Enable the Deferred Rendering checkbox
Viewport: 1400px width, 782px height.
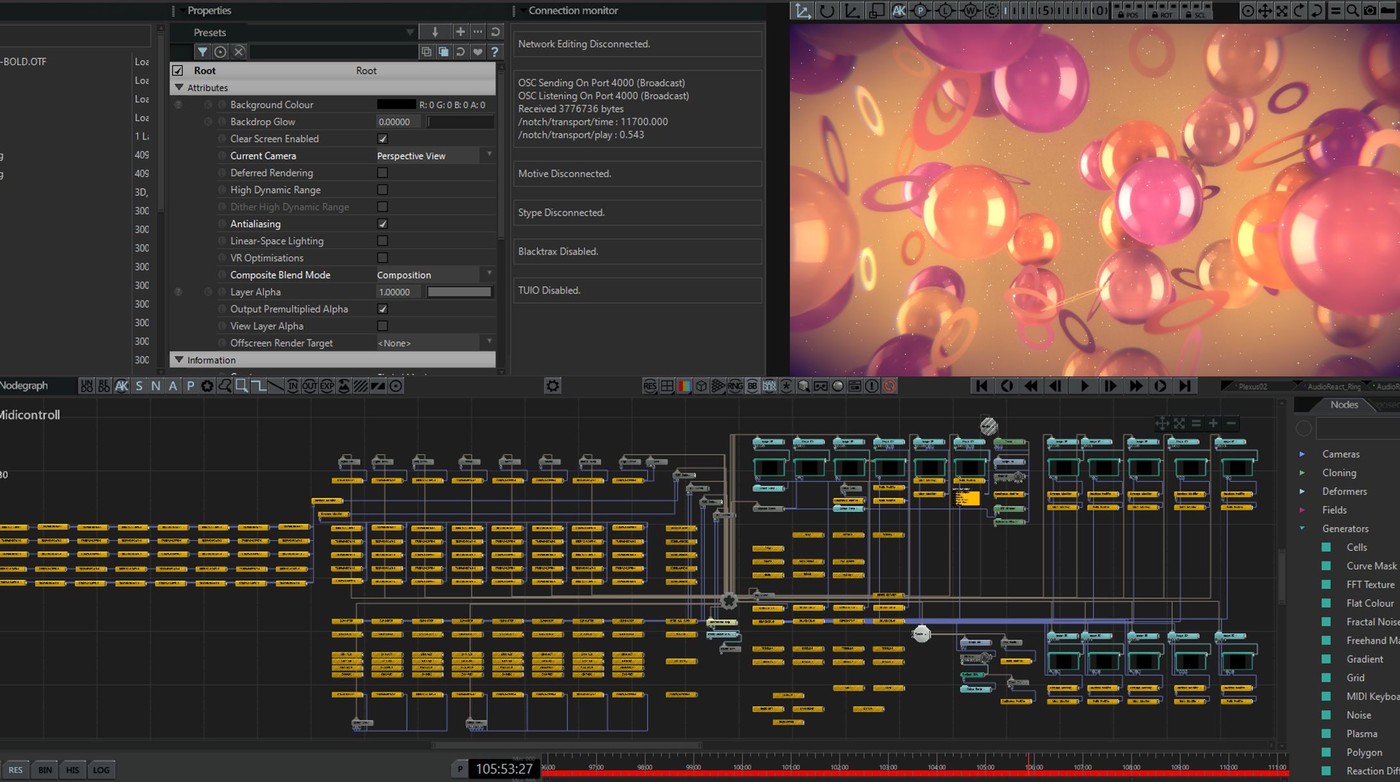tap(383, 172)
